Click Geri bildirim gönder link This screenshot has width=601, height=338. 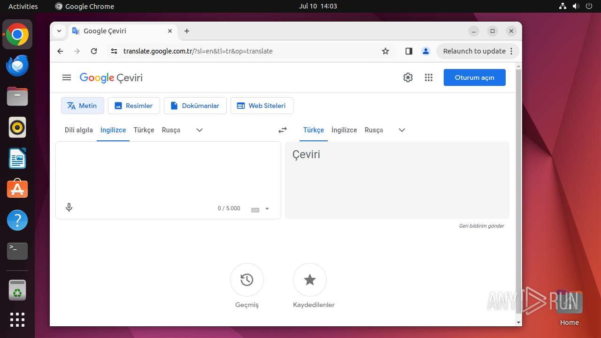pos(481,226)
